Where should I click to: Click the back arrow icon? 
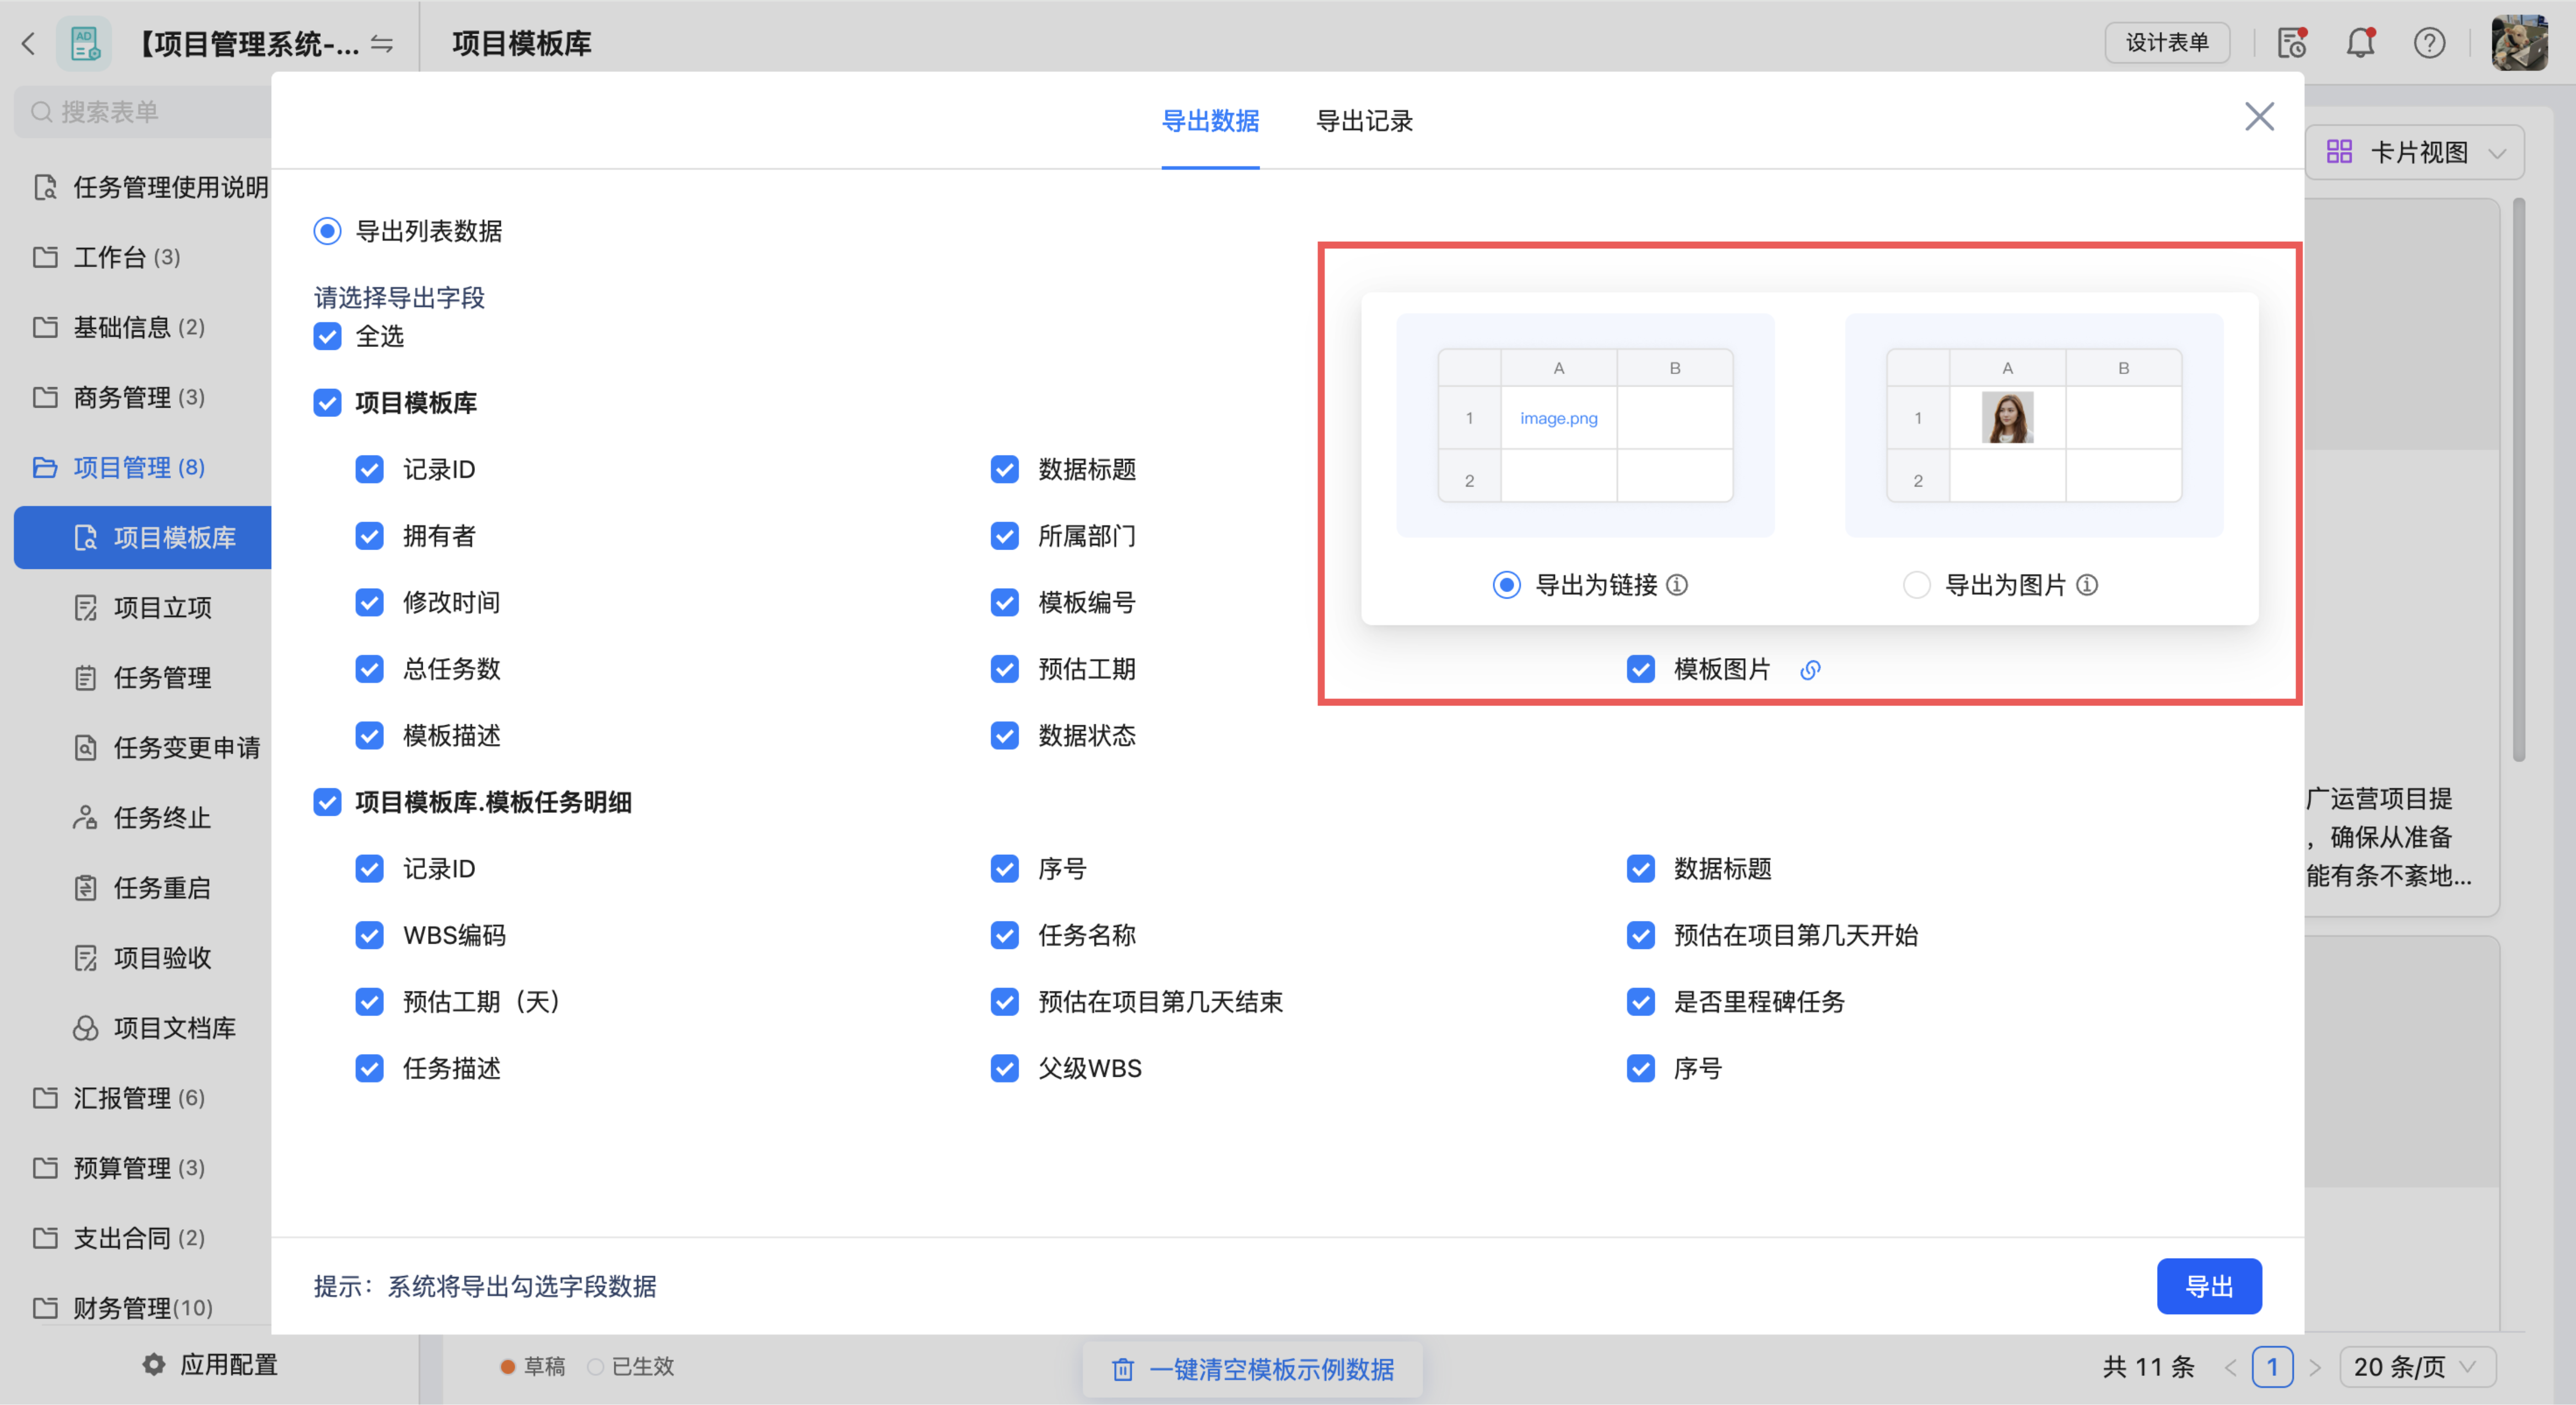coord(28,43)
